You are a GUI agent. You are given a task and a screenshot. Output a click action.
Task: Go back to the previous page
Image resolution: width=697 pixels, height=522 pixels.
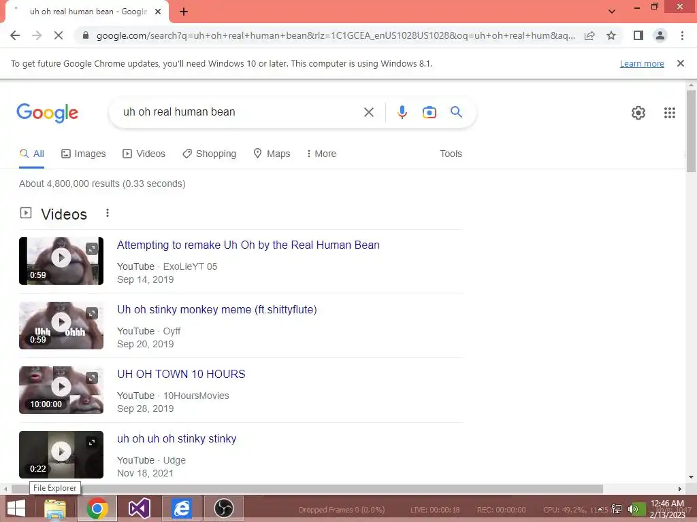(15, 35)
